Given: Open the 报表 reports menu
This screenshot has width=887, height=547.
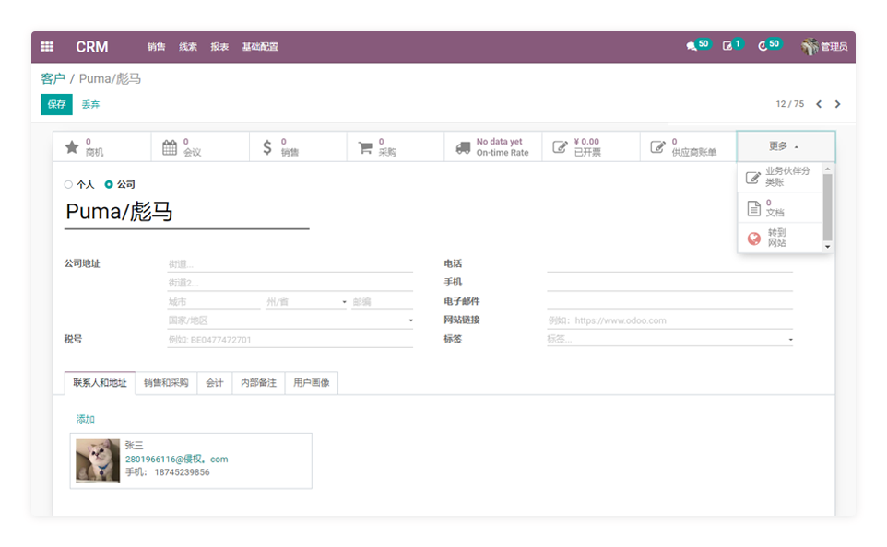Looking at the screenshot, I should pos(219,47).
